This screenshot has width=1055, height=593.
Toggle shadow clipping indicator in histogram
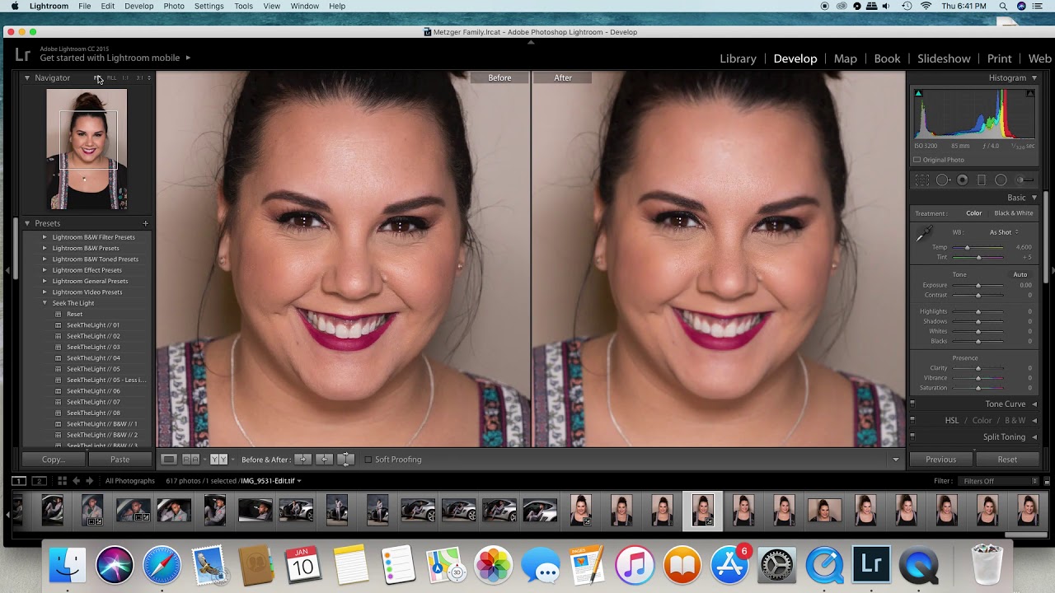tap(918, 93)
